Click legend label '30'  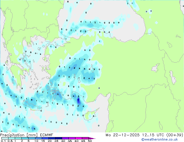tap(63, 141)
